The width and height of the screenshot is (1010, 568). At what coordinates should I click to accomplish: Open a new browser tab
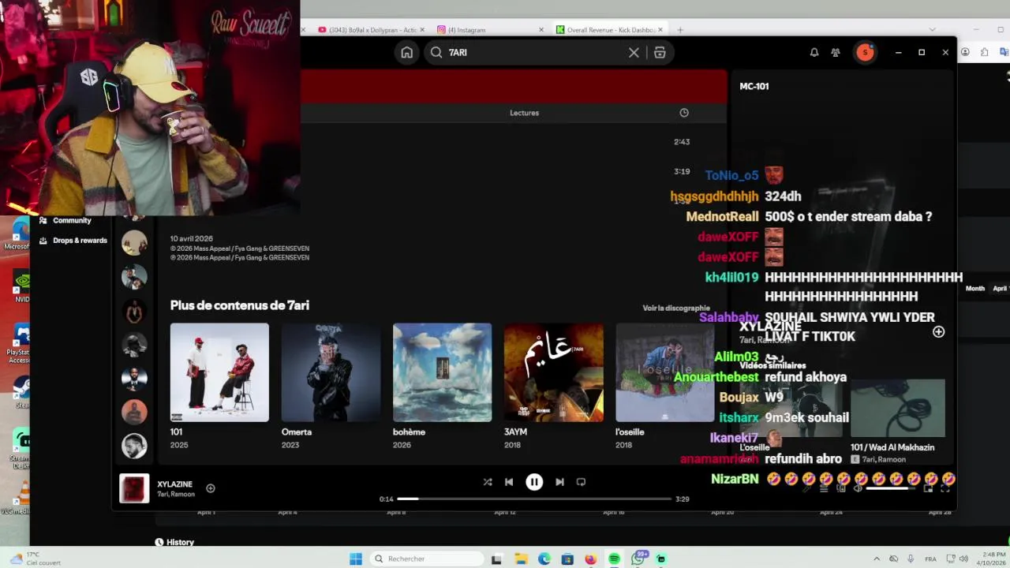point(680,30)
